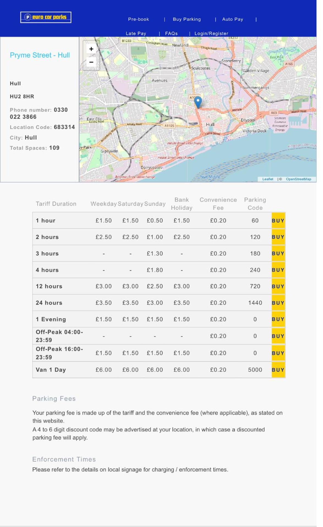Buy the 1 hour tariff
Image resolution: width=323 pixels, height=527 pixels.
click(278, 221)
